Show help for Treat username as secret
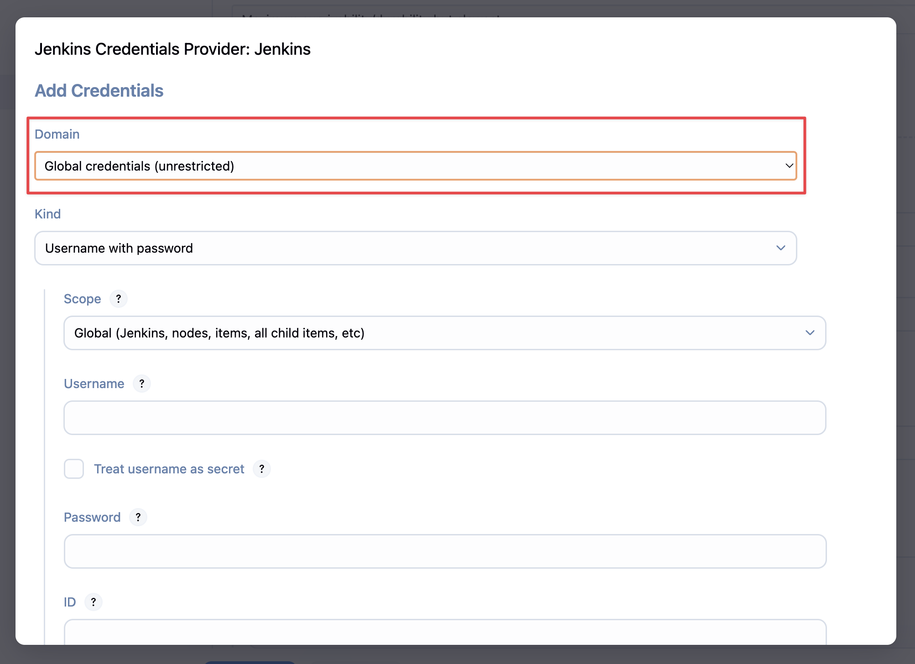 point(262,469)
